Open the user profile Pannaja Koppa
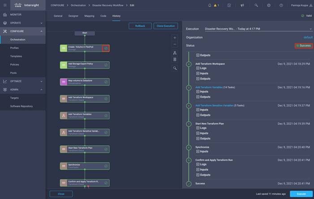Screen dimensions: 314x199 301,5
